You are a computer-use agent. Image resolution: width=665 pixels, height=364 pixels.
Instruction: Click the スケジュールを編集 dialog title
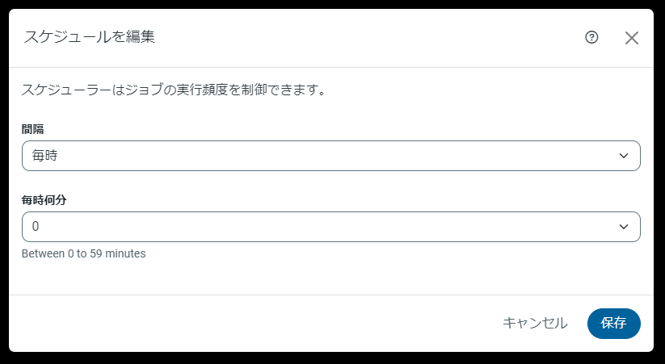90,37
